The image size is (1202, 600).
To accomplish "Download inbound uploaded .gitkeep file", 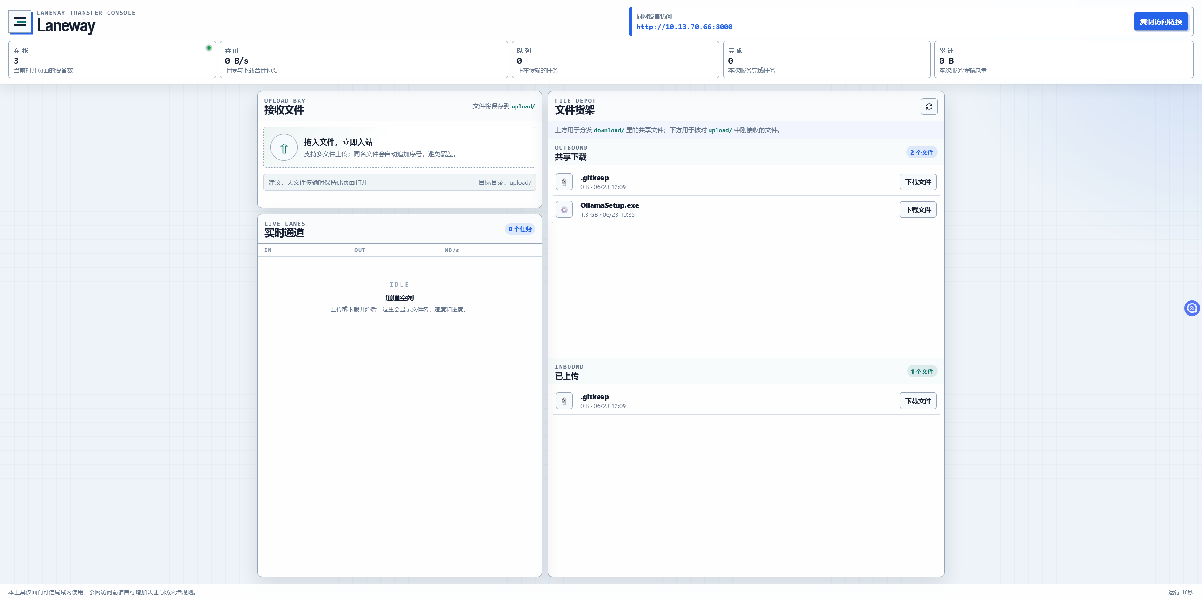I will (x=918, y=401).
